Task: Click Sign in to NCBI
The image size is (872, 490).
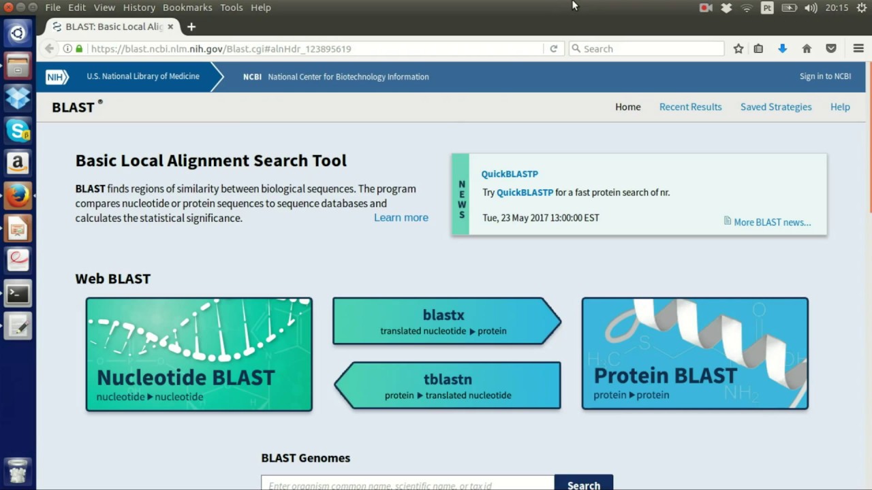Action: point(825,76)
